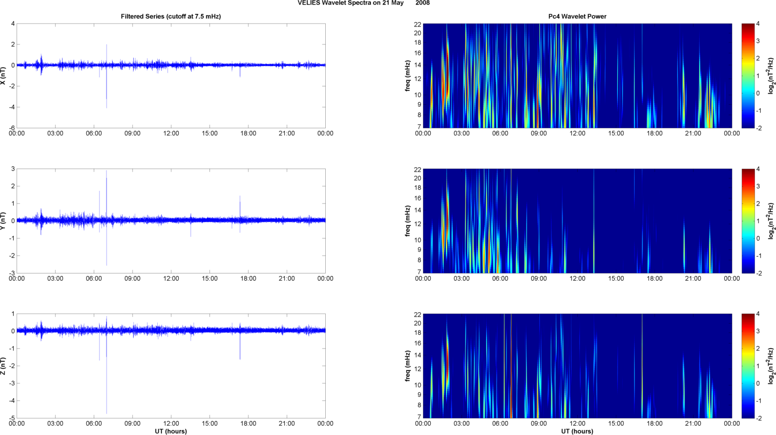Click the "log2(nT²/Hz)" label of the bottom colorbar

pyautogui.click(x=771, y=366)
